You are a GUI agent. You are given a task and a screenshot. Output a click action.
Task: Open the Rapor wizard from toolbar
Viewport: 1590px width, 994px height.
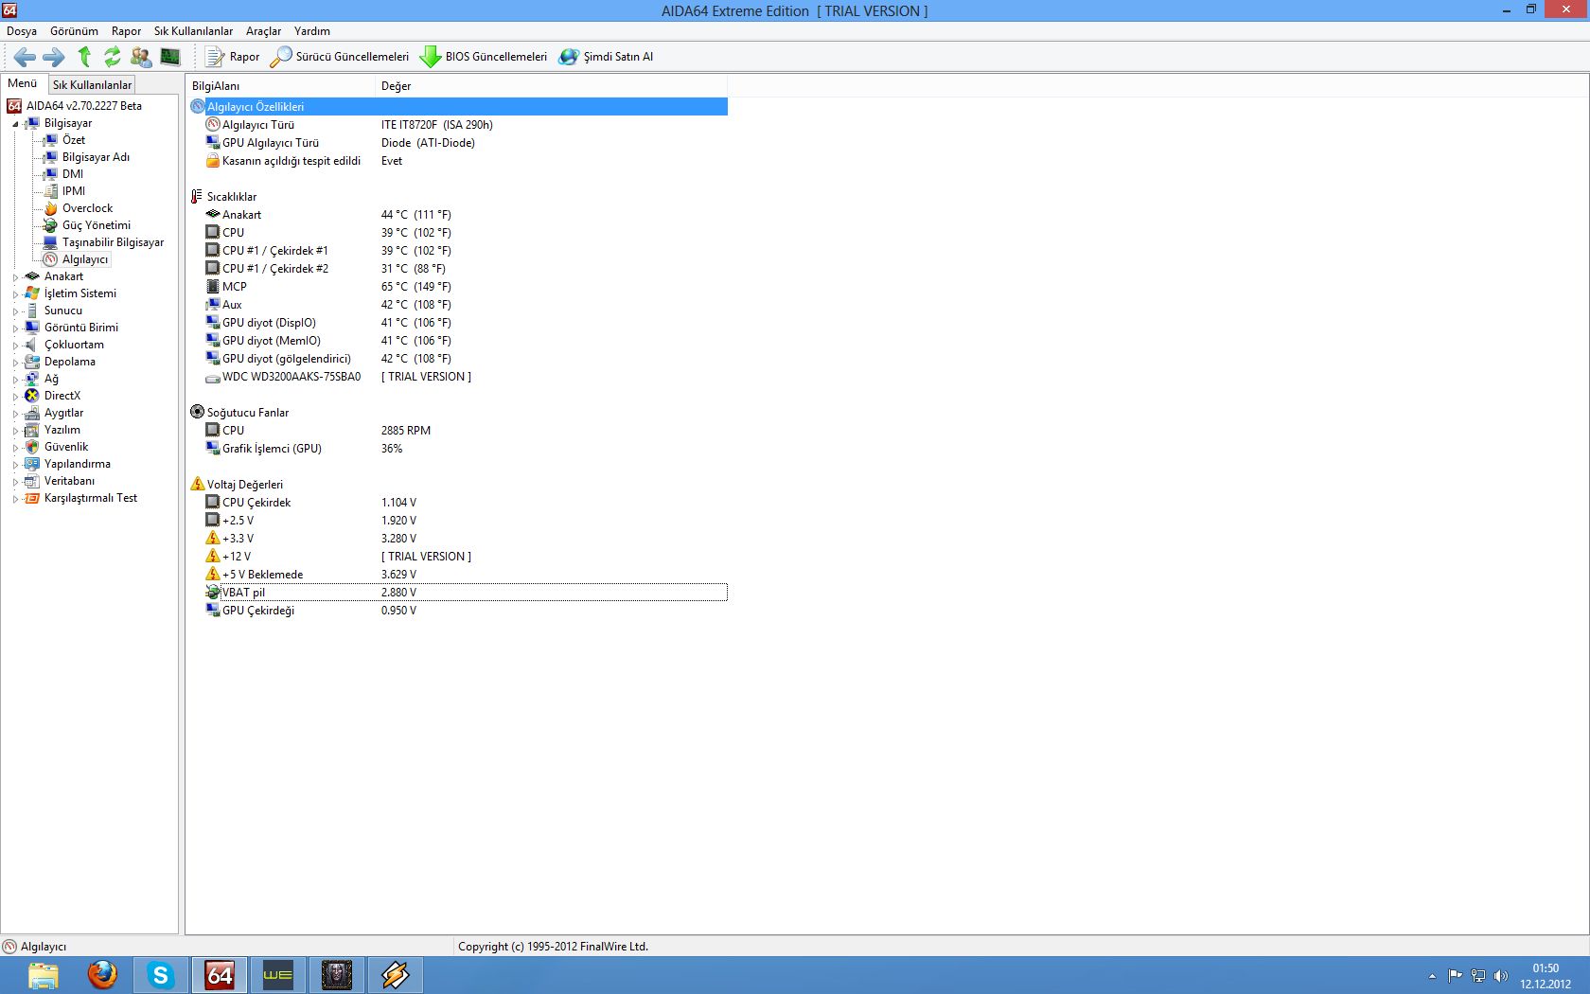click(233, 57)
